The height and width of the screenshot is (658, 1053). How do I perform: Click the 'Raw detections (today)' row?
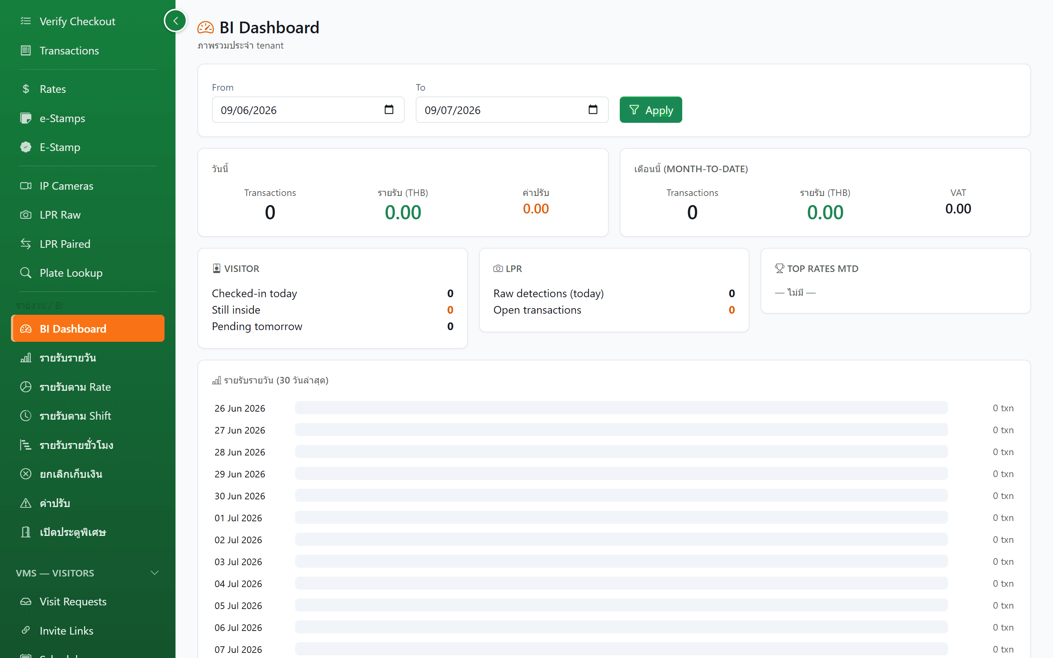(x=614, y=293)
